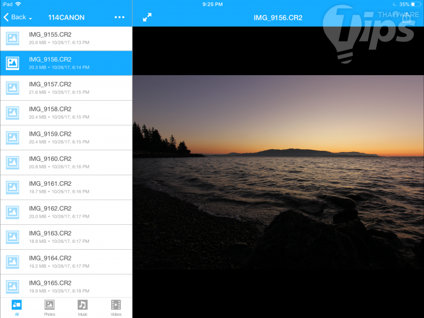The image size is (424, 318).
Task: Open file name IMG_9165.CR2
Action: [50, 283]
